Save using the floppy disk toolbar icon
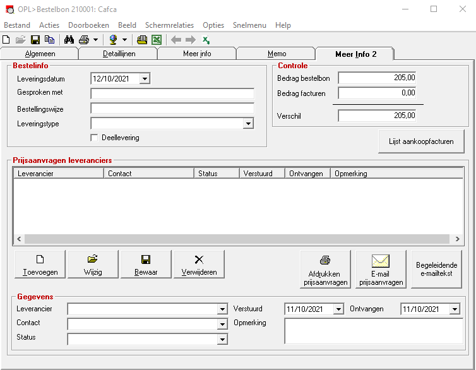This screenshot has width=476, height=370. (35, 40)
